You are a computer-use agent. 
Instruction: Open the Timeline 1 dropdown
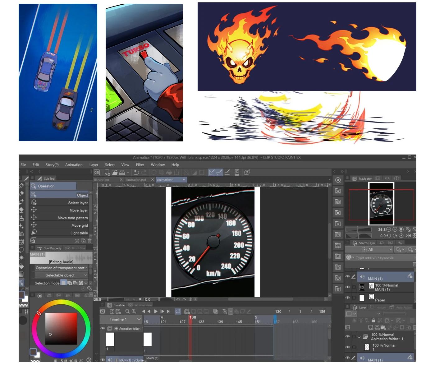point(139,319)
